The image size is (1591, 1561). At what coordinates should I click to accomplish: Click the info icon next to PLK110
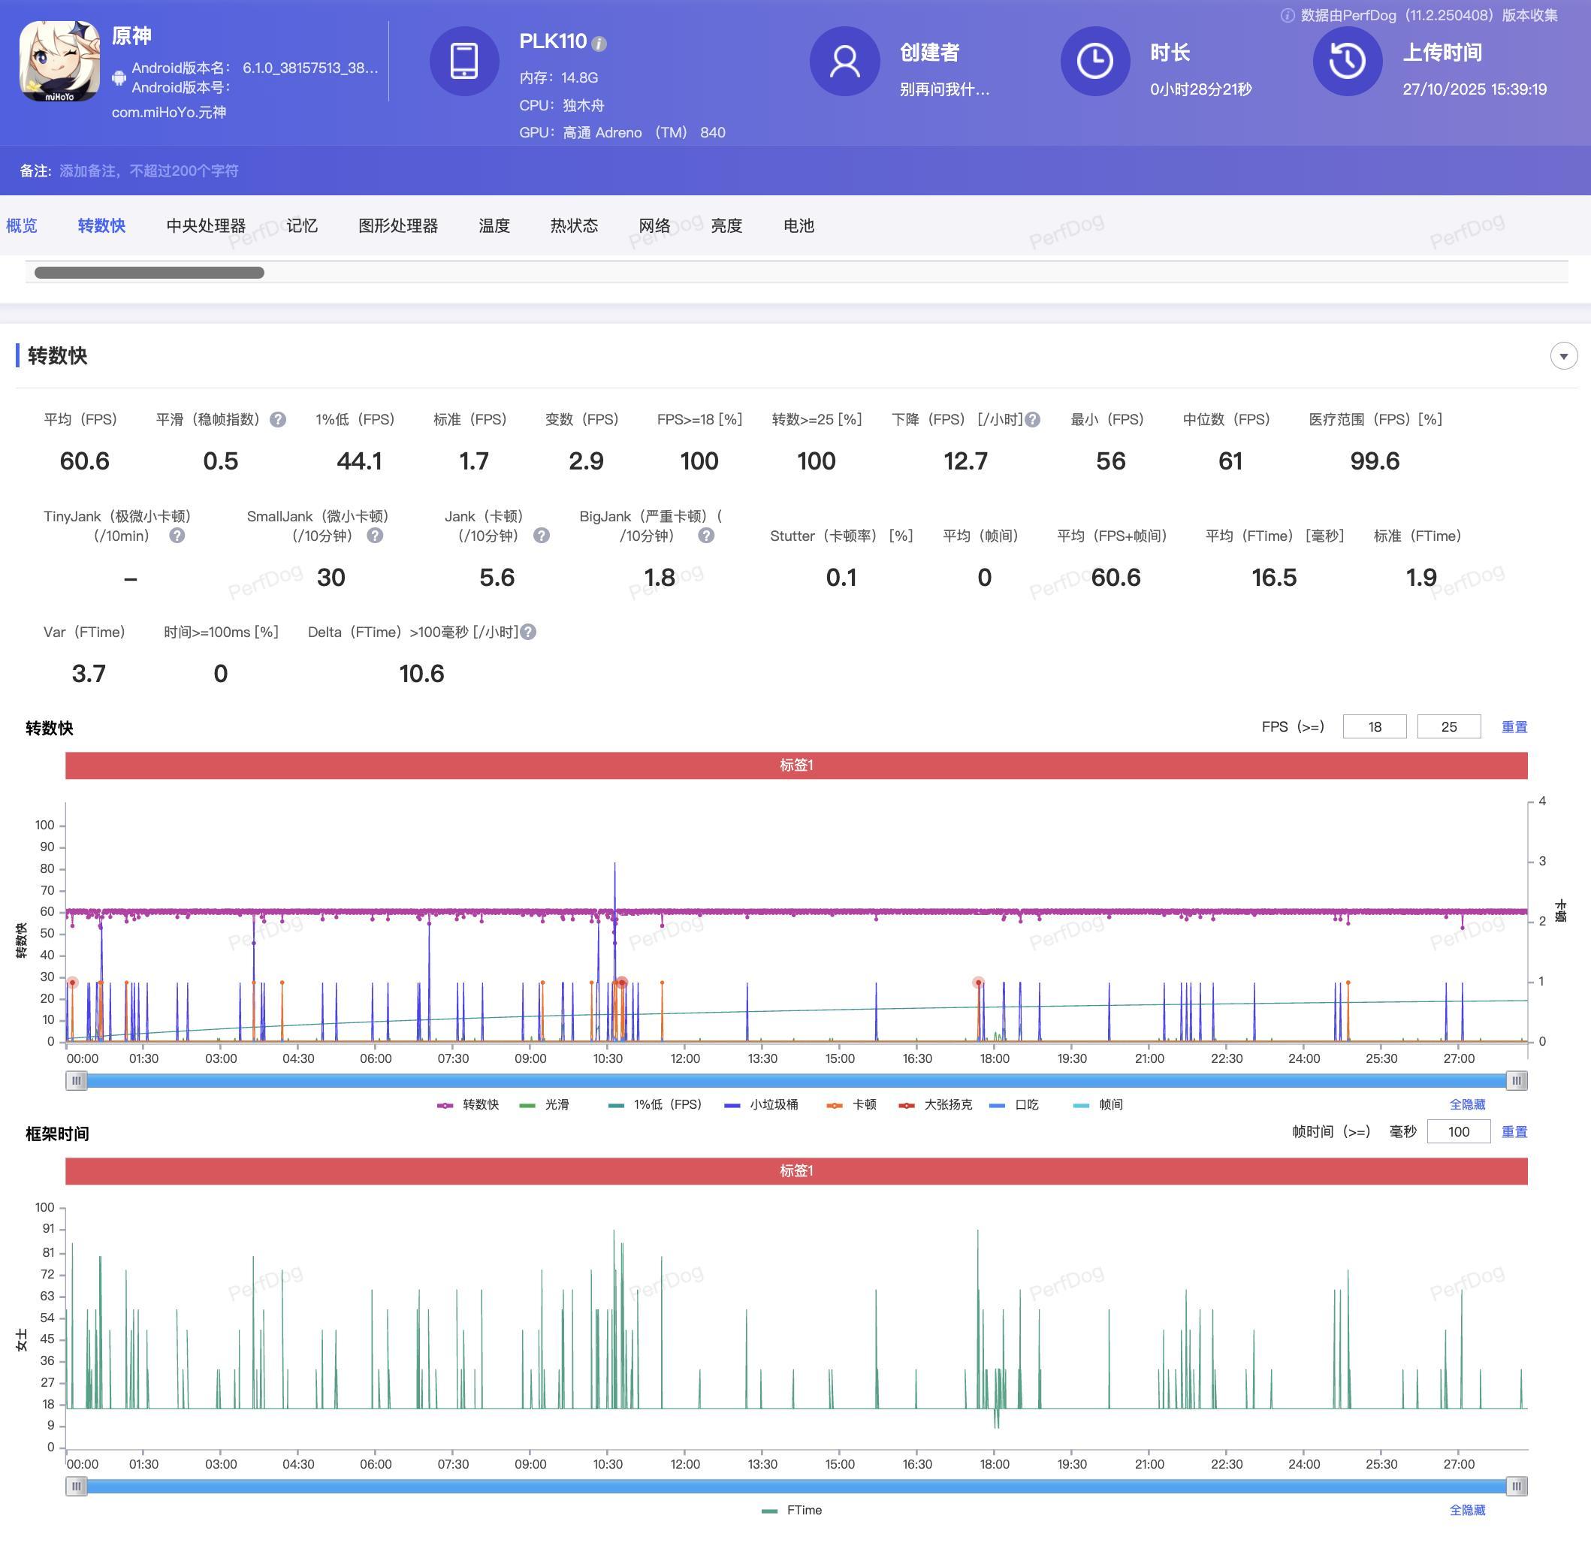[x=599, y=44]
